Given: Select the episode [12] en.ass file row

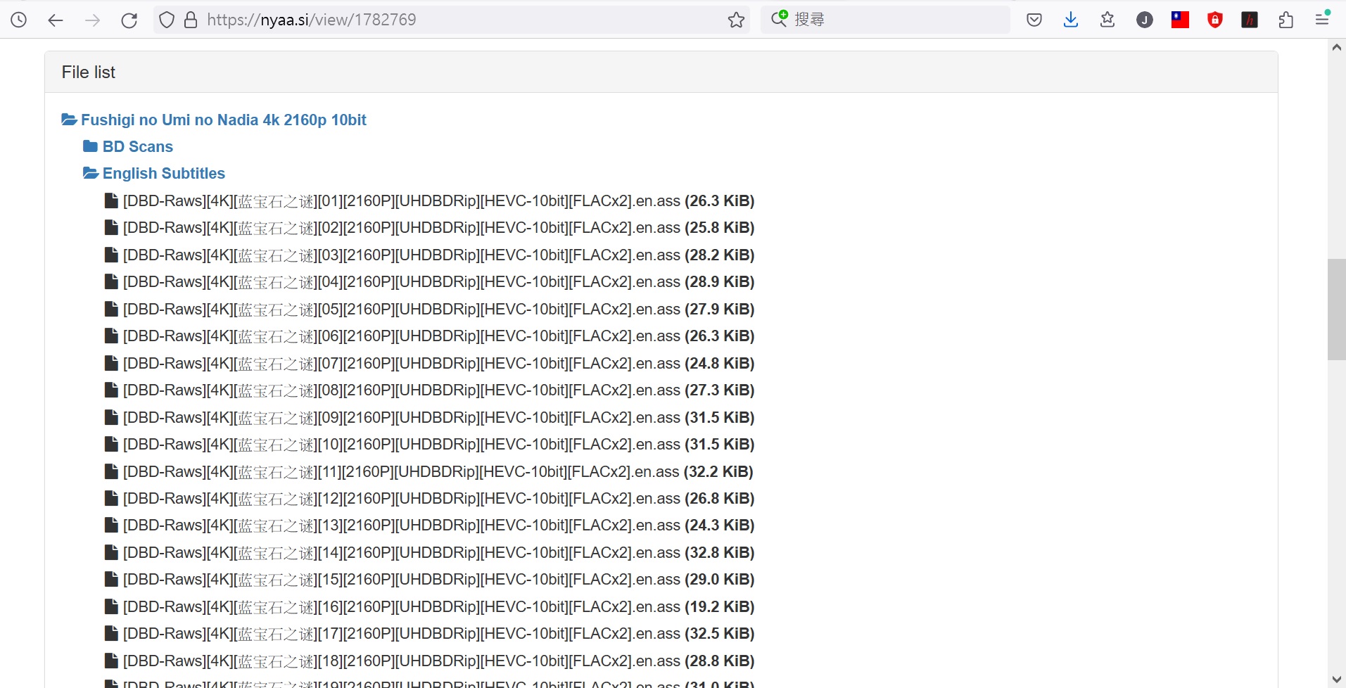Looking at the screenshot, I should coord(429,498).
